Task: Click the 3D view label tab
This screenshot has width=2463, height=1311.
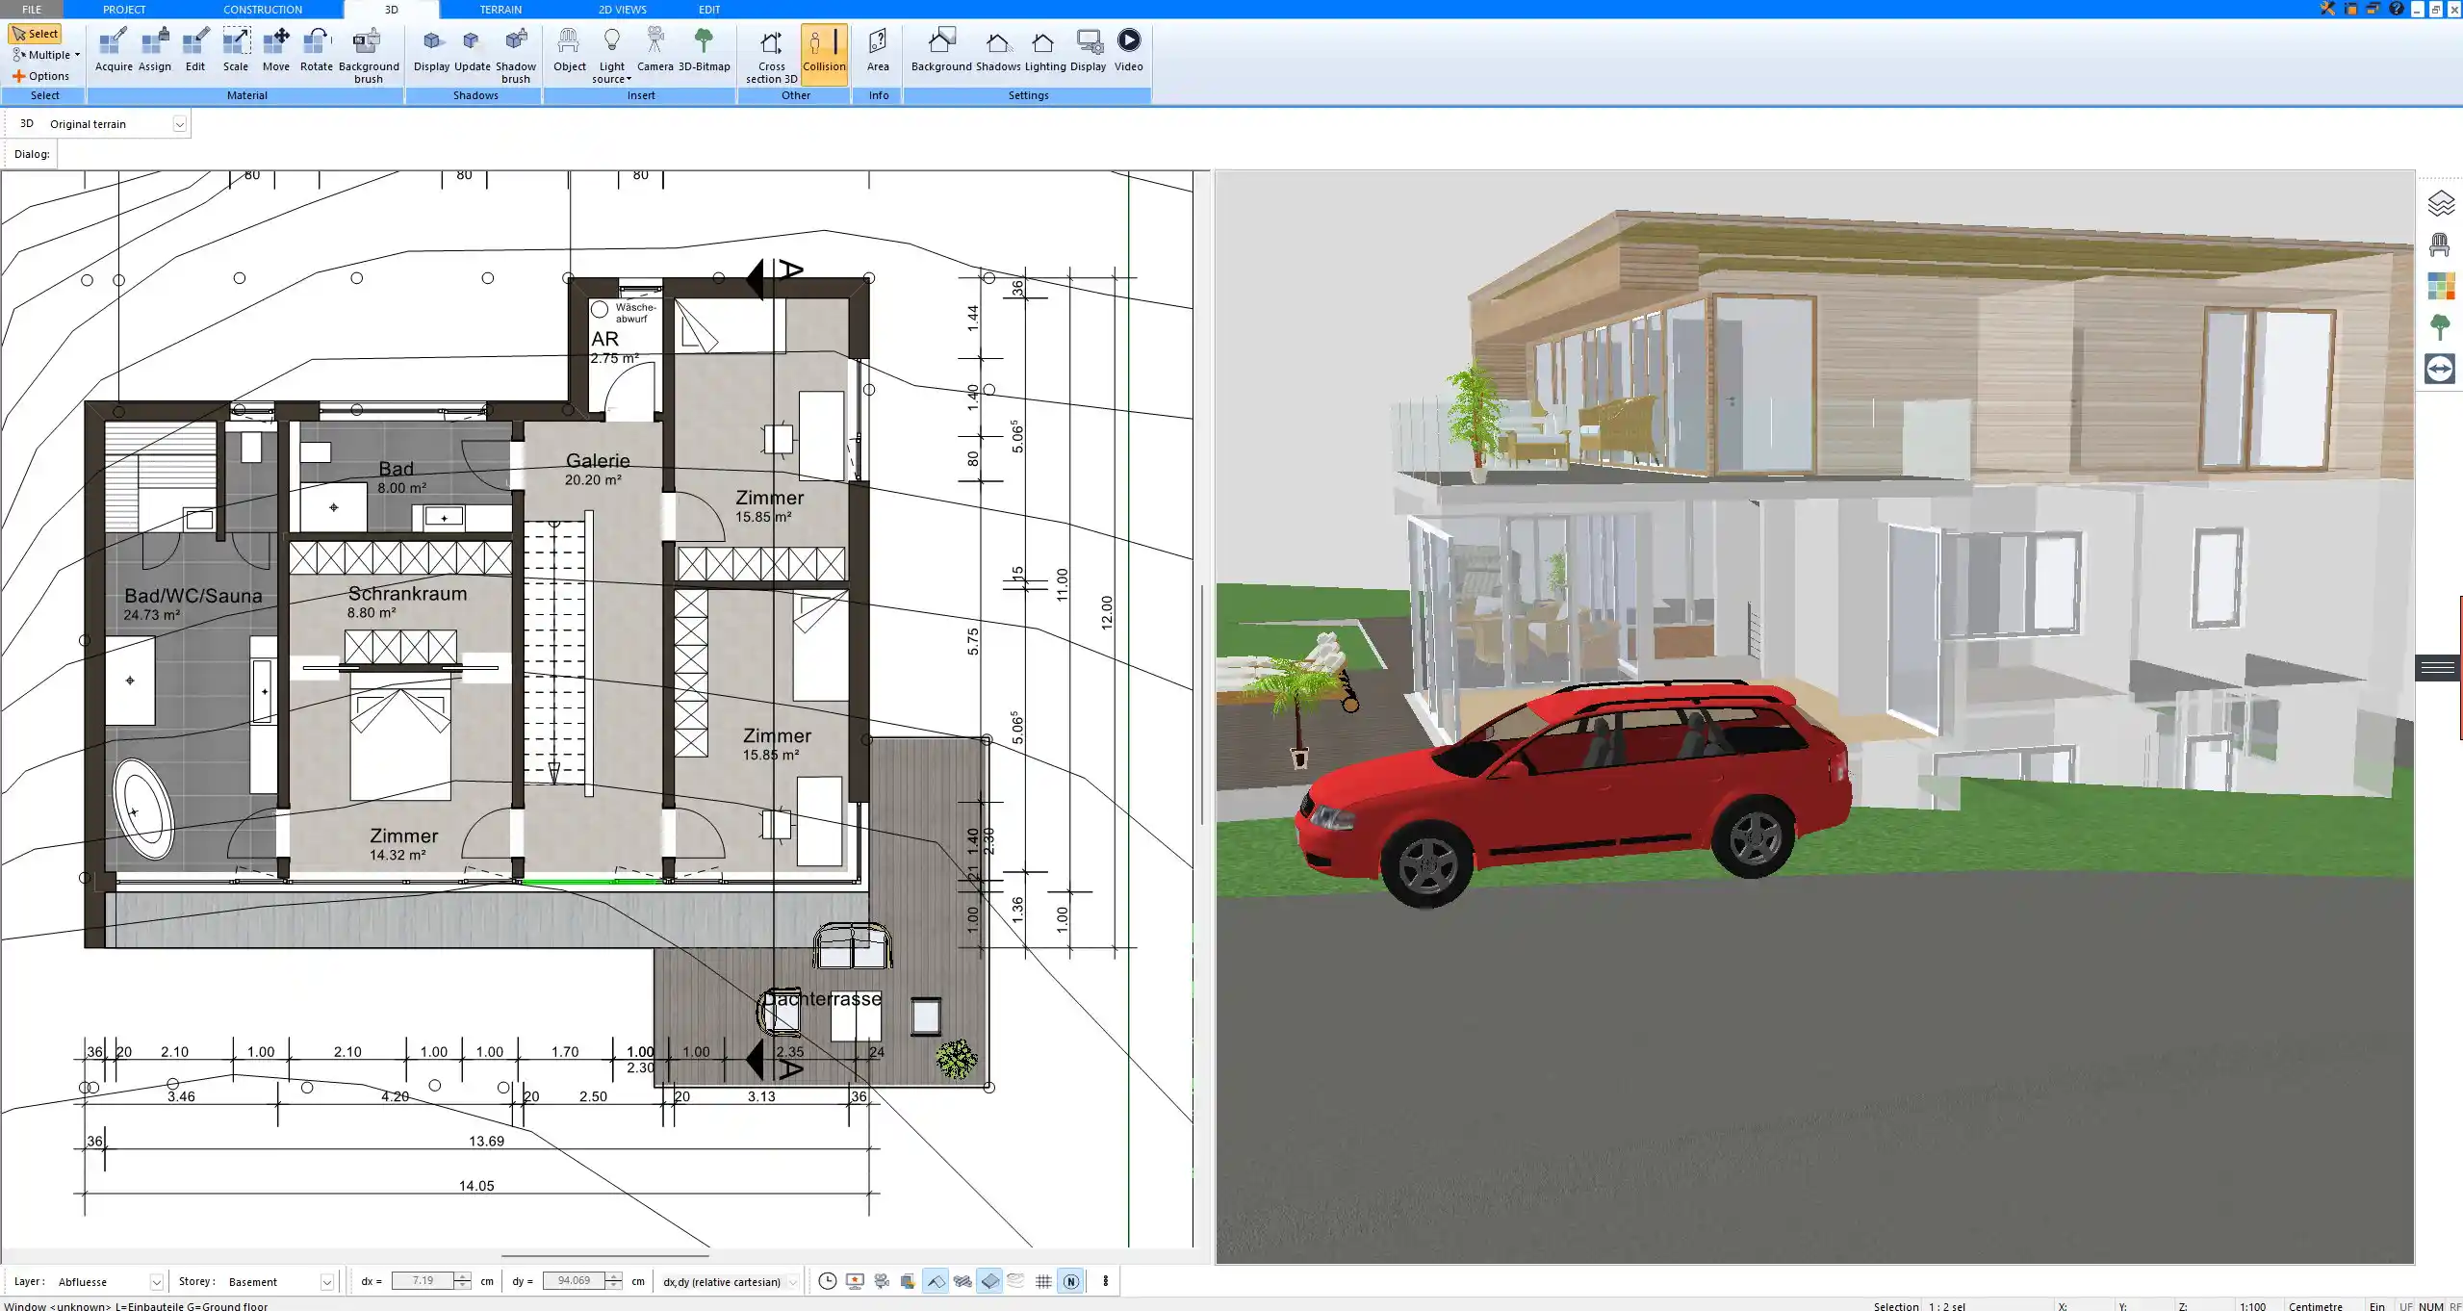Action: [27, 123]
